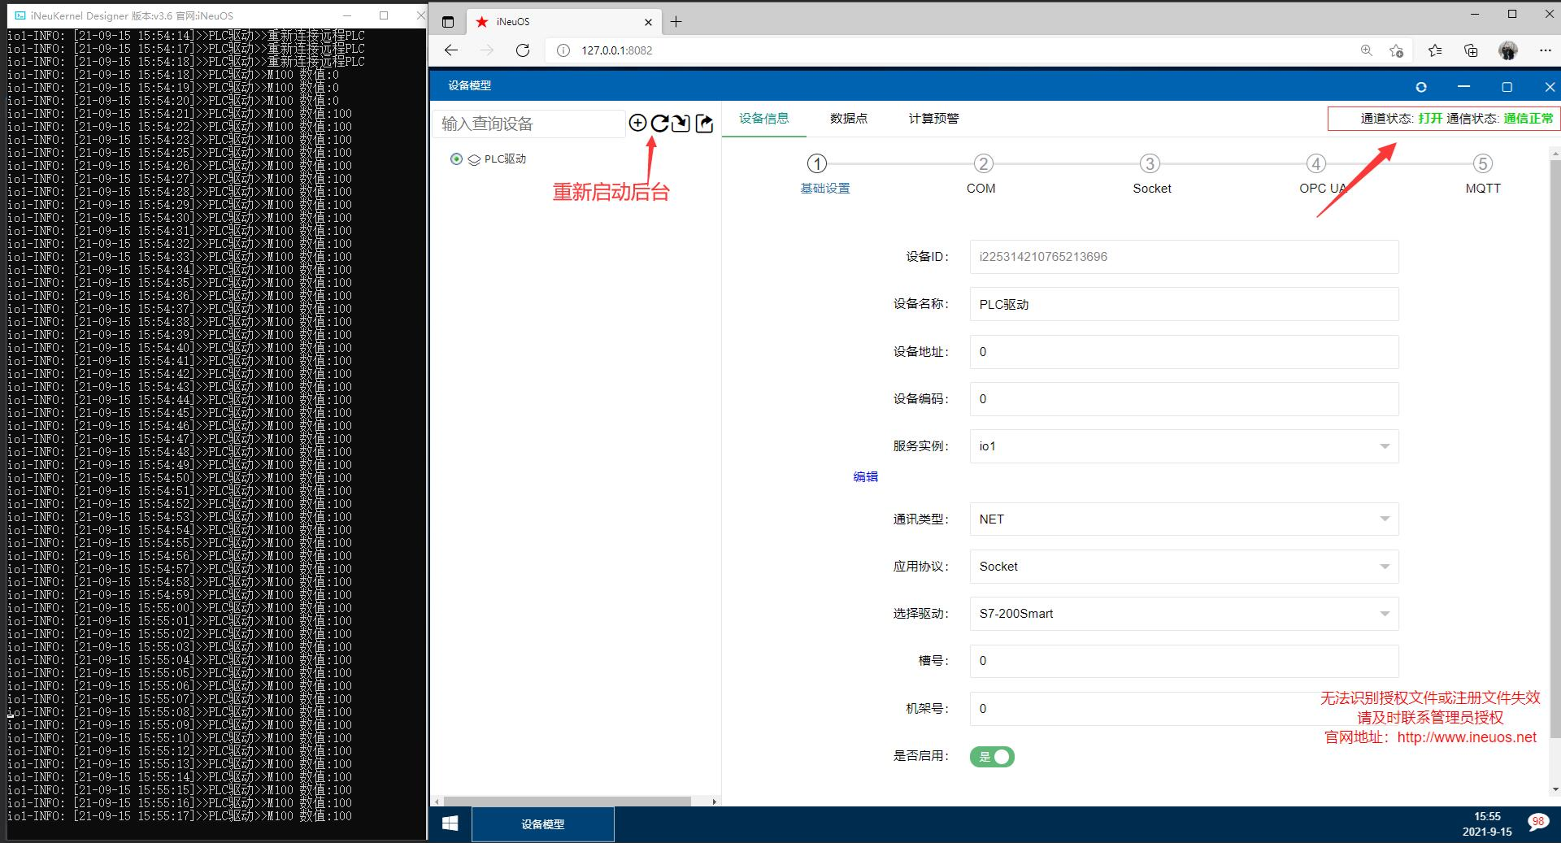Open a new browser tab
1561x843 pixels.
[x=676, y=22]
